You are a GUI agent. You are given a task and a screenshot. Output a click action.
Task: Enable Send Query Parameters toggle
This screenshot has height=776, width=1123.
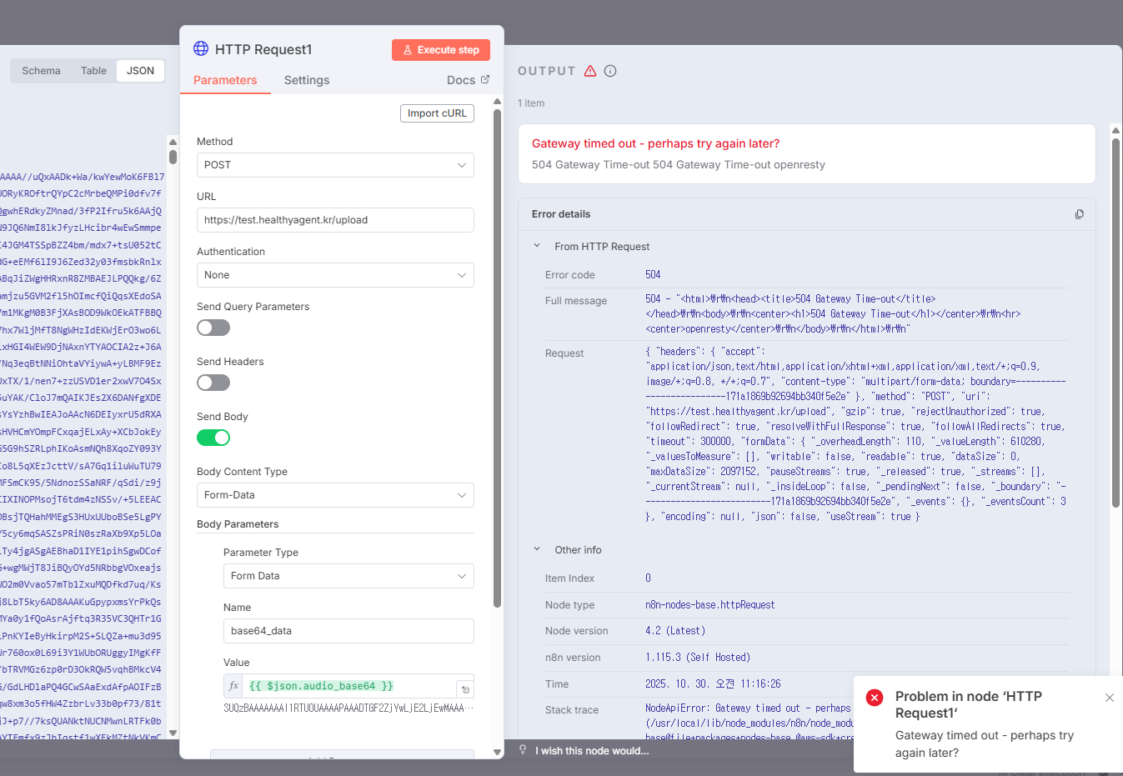[213, 328]
